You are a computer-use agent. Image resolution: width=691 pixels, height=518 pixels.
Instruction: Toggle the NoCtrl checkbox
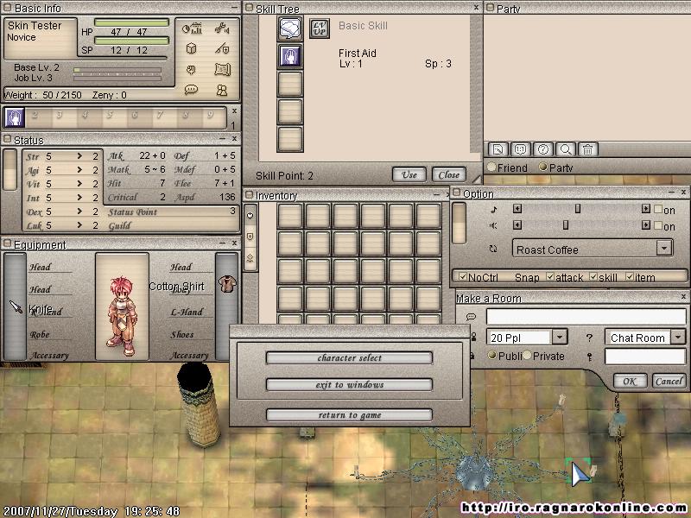(463, 276)
